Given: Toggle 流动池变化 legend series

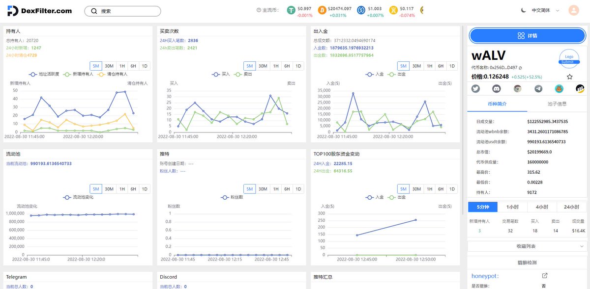Looking at the screenshot, I should pyautogui.click(x=79, y=197).
